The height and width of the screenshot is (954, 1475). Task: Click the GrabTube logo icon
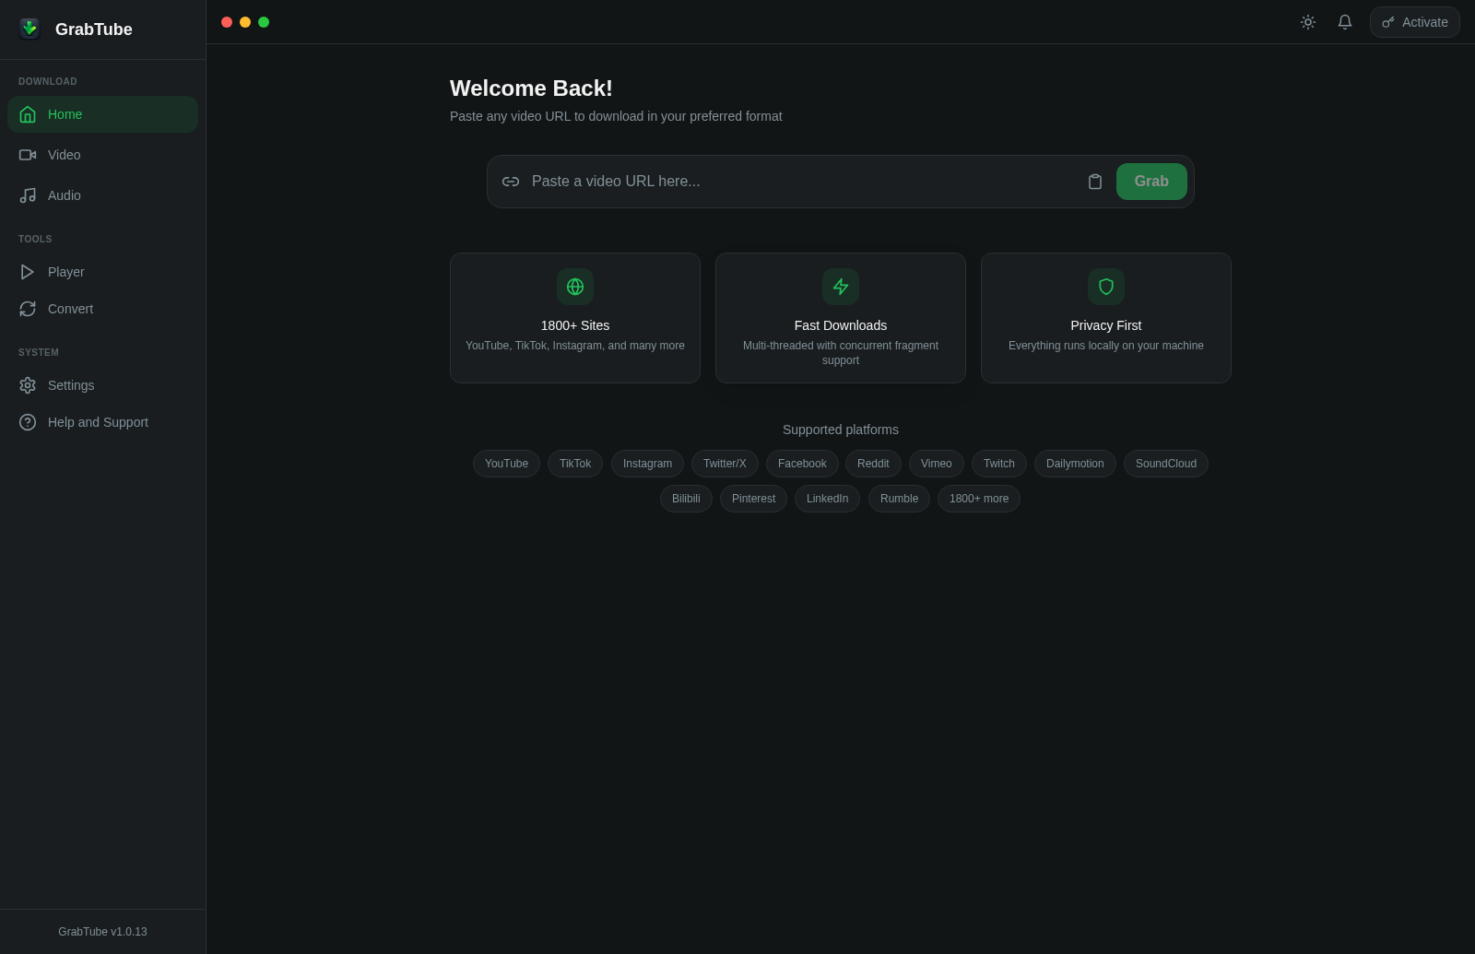(x=29, y=29)
